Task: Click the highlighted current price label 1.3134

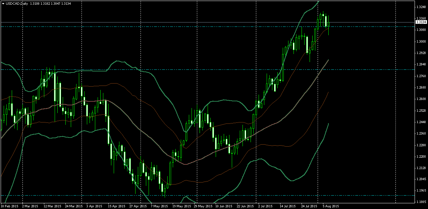Action: [x=421, y=22]
